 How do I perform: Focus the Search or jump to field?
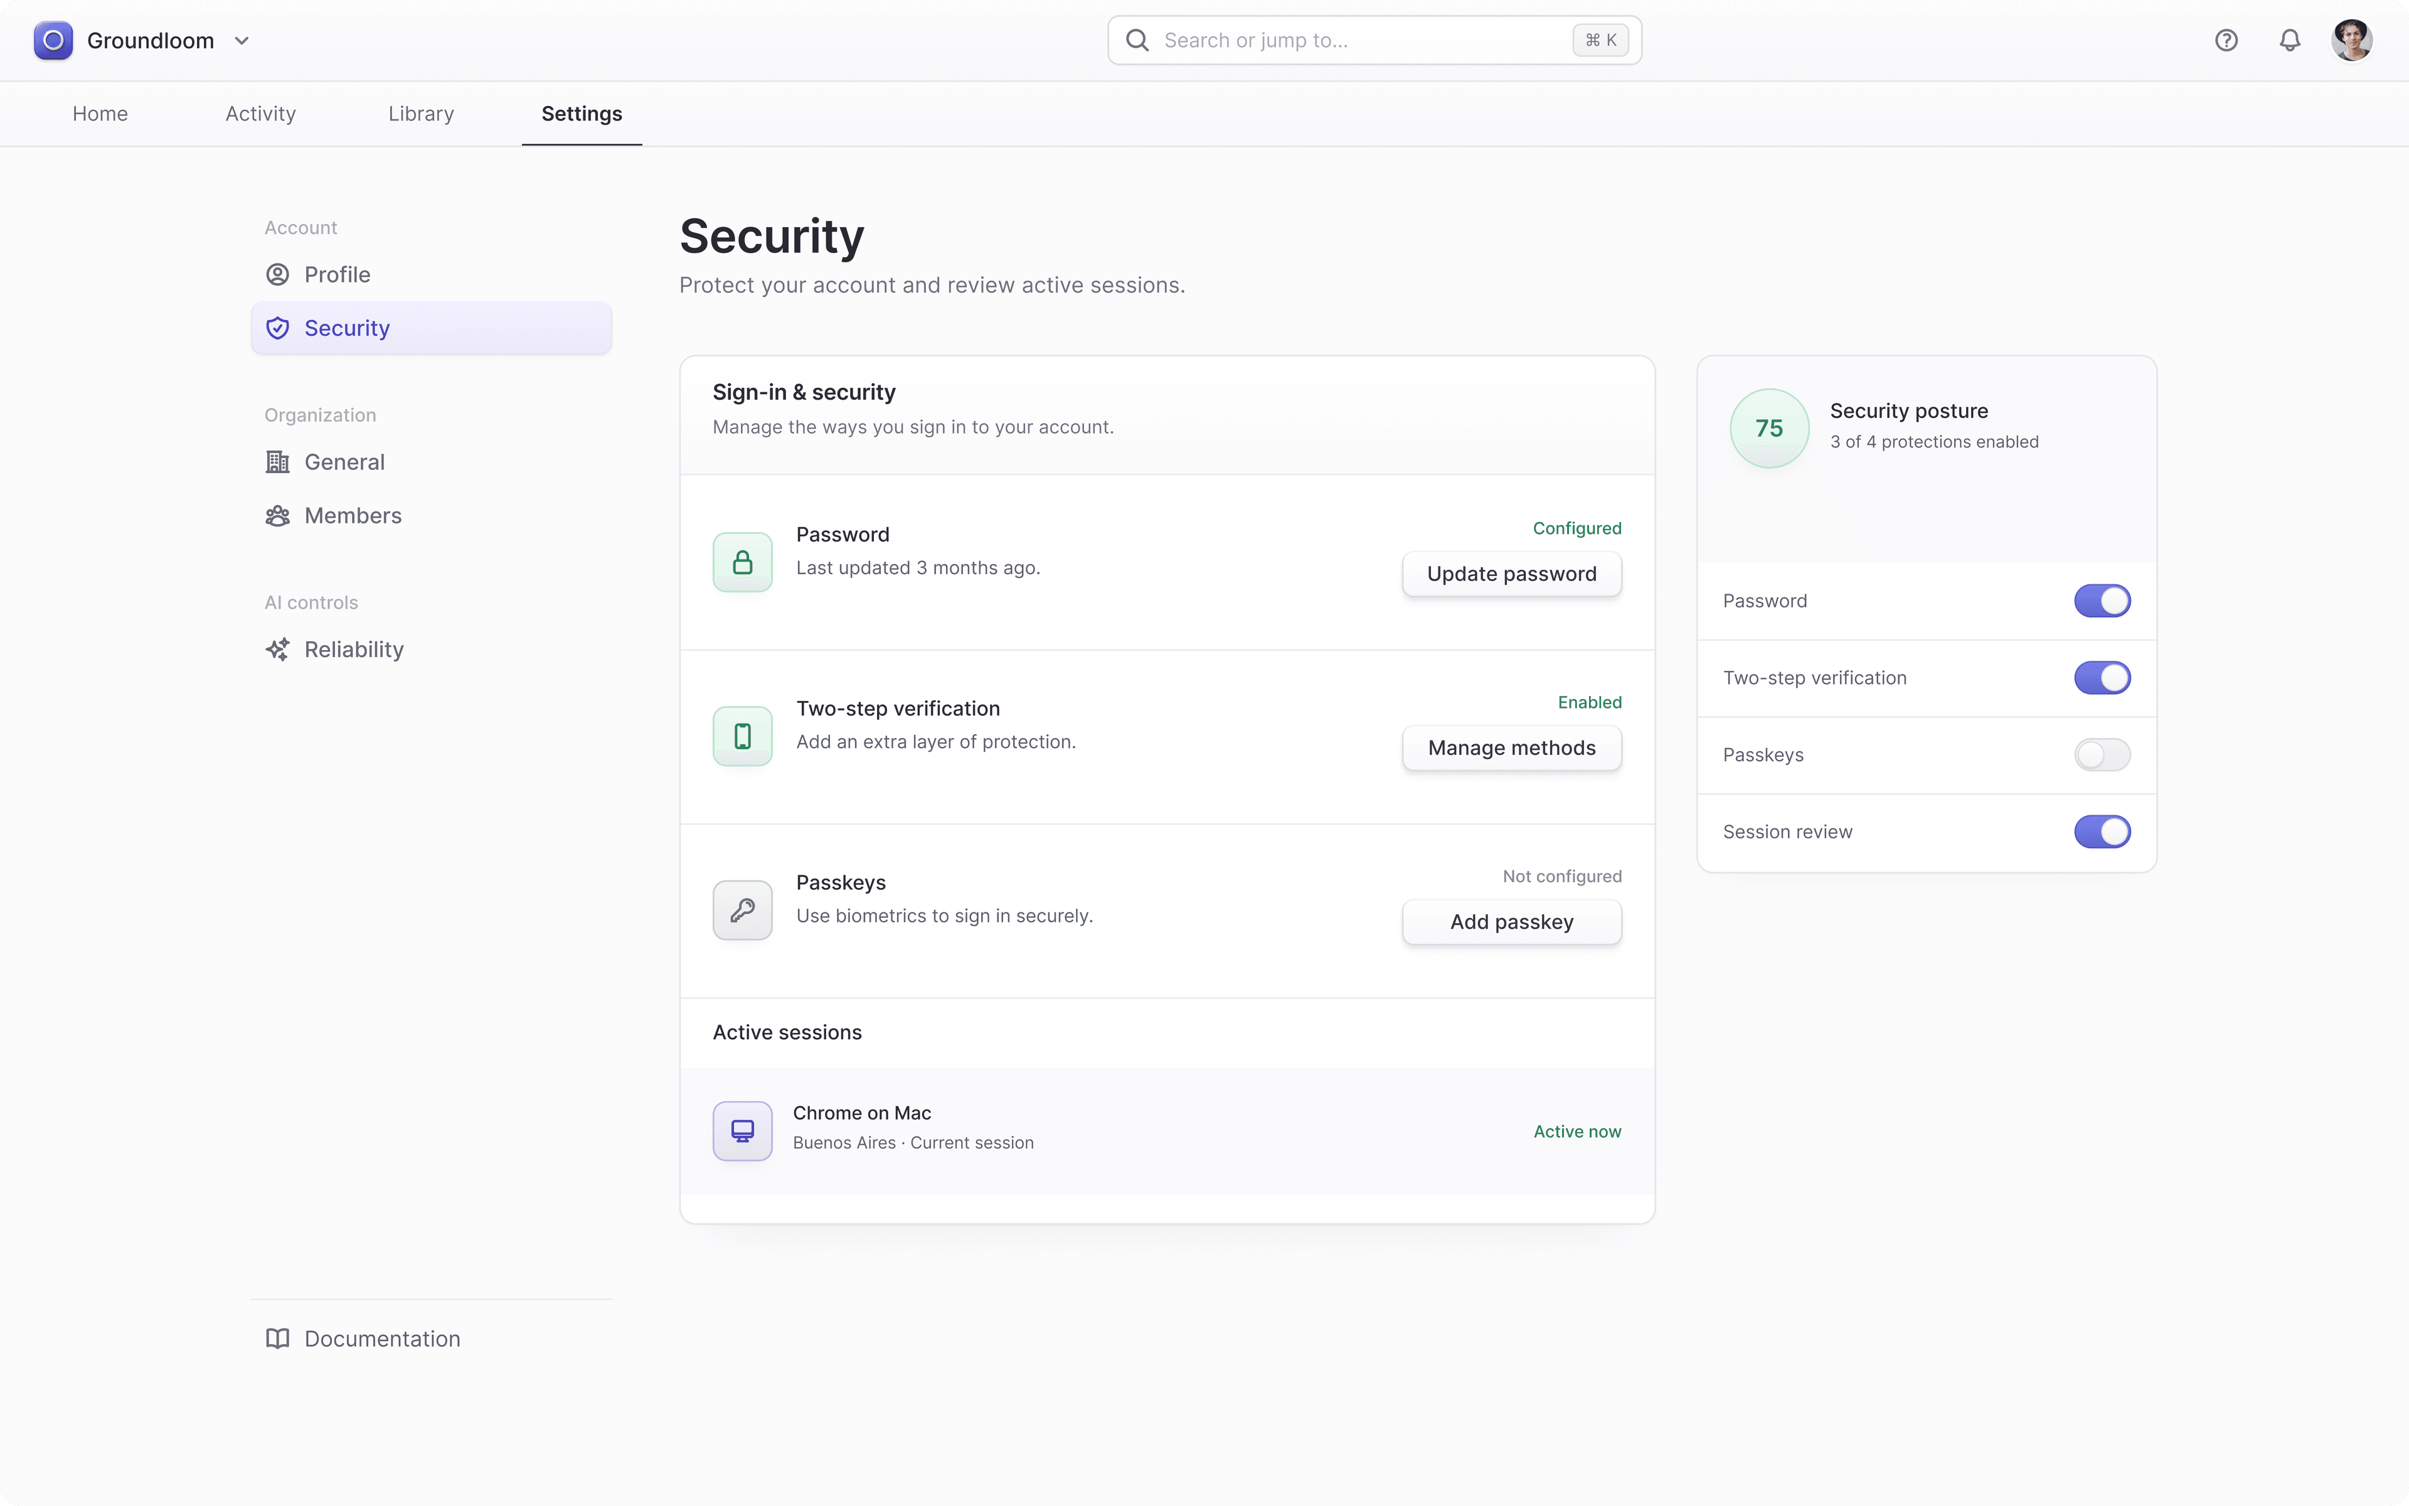coord(1374,40)
